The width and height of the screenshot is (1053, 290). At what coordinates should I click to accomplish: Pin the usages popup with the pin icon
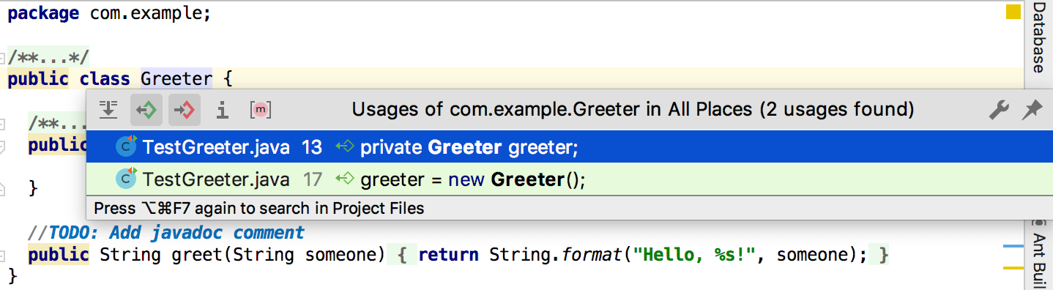pyautogui.click(x=1032, y=110)
